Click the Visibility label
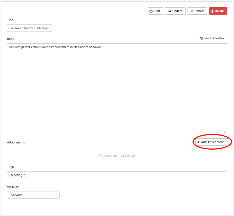The height and width of the screenshot is (216, 234). 13,187
